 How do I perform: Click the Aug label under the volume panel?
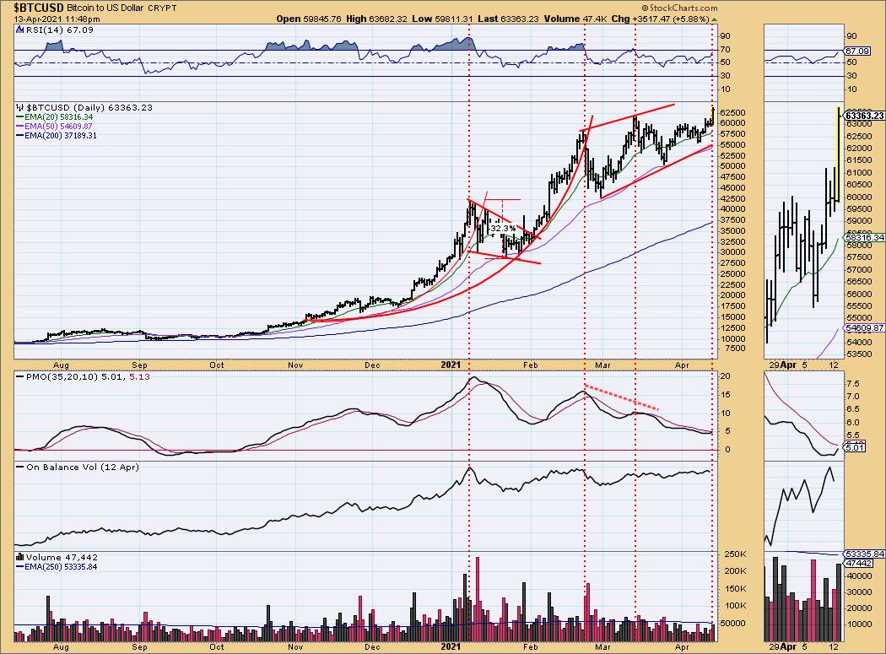(61, 646)
